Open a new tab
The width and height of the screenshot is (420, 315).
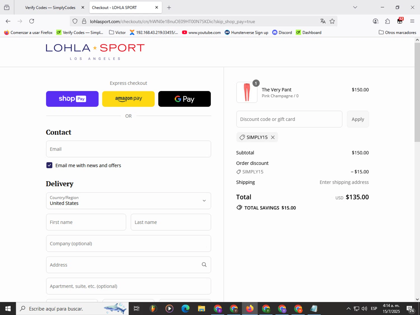point(169,8)
